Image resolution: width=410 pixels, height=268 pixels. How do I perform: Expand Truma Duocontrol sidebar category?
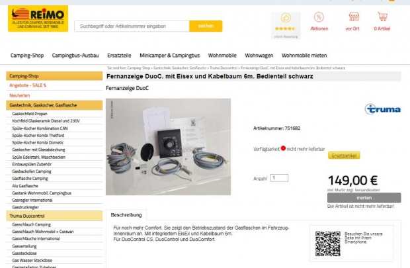pos(54,216)
